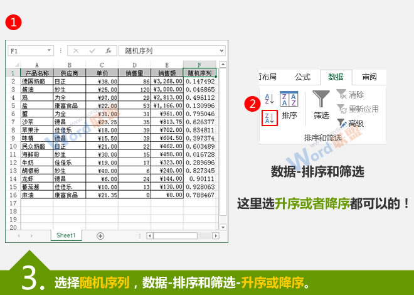Viewport: 414px width, 295px height.
Task: Click cell with value 0.928063
Action: (199, 187)
